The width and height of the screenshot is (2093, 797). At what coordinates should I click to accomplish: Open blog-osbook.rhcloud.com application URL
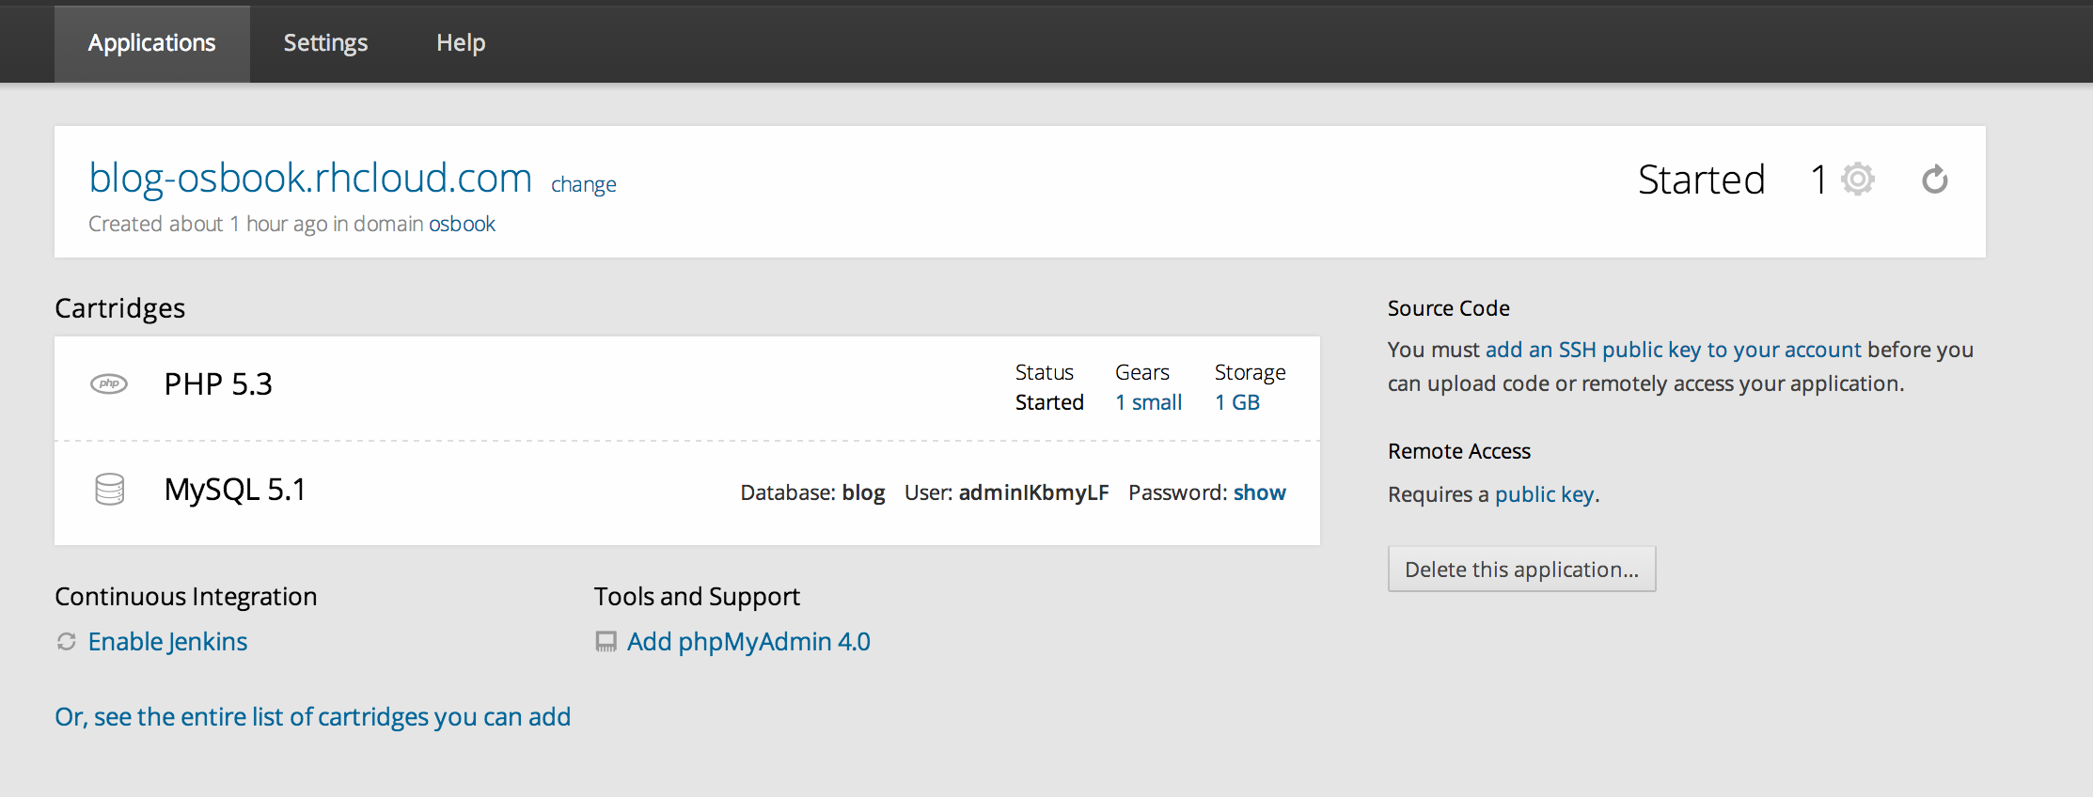pyautogui.click(x=310, y=178)
